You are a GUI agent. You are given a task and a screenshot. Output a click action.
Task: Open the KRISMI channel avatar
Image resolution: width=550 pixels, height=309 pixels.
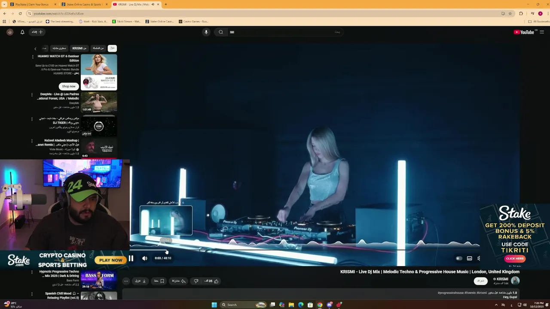coord(515,281)
